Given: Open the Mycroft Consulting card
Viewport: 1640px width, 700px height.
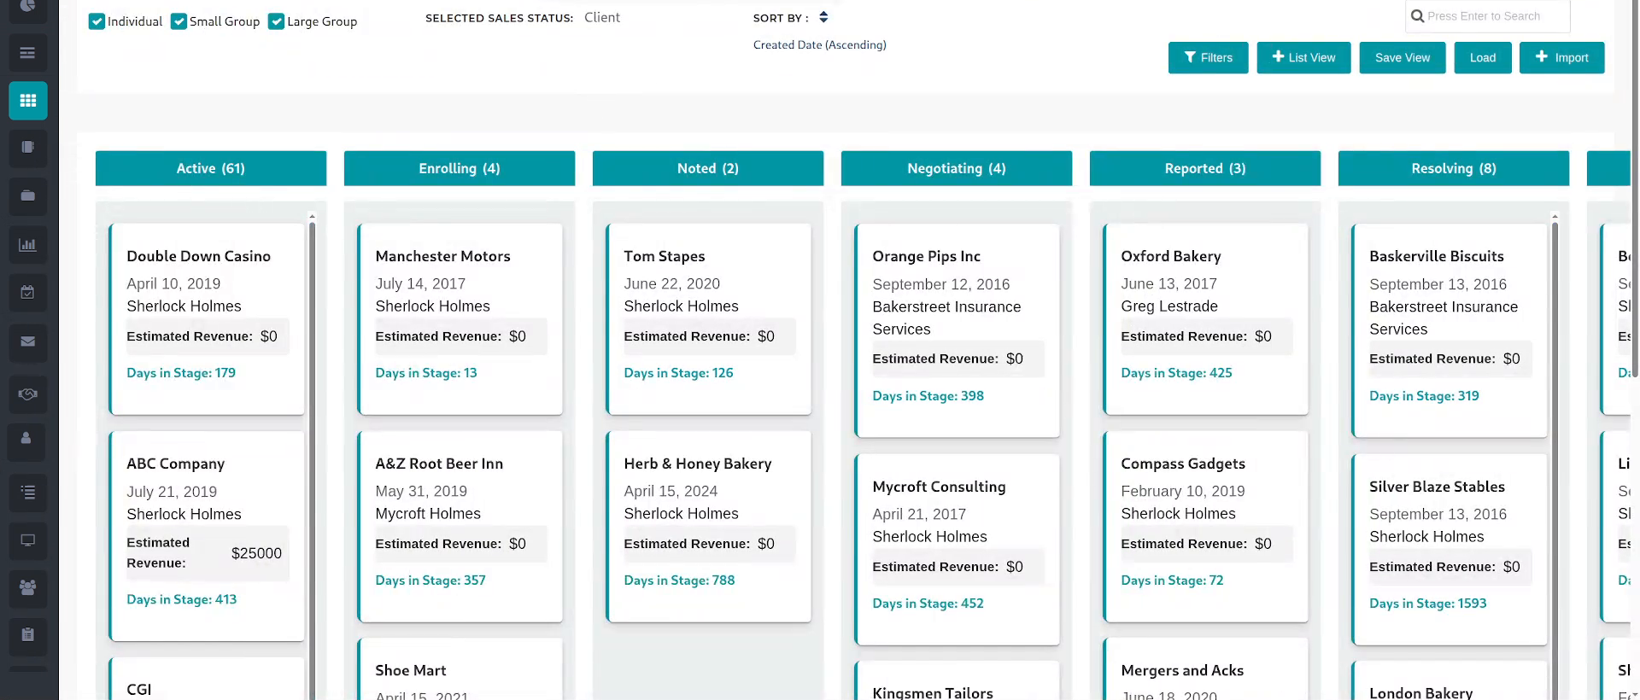Looking at the screenshot, I should click(958, 550).
